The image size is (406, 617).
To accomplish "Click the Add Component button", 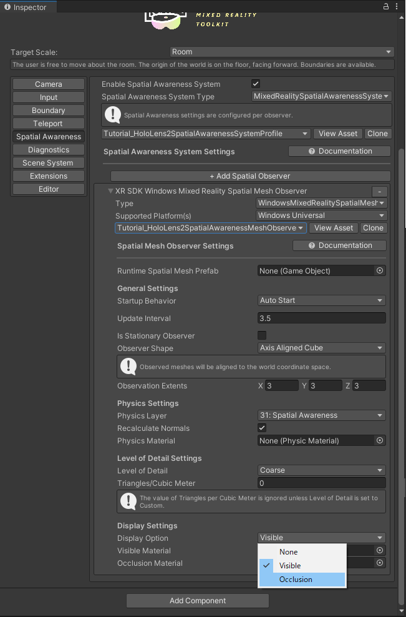I will point(198,601).
